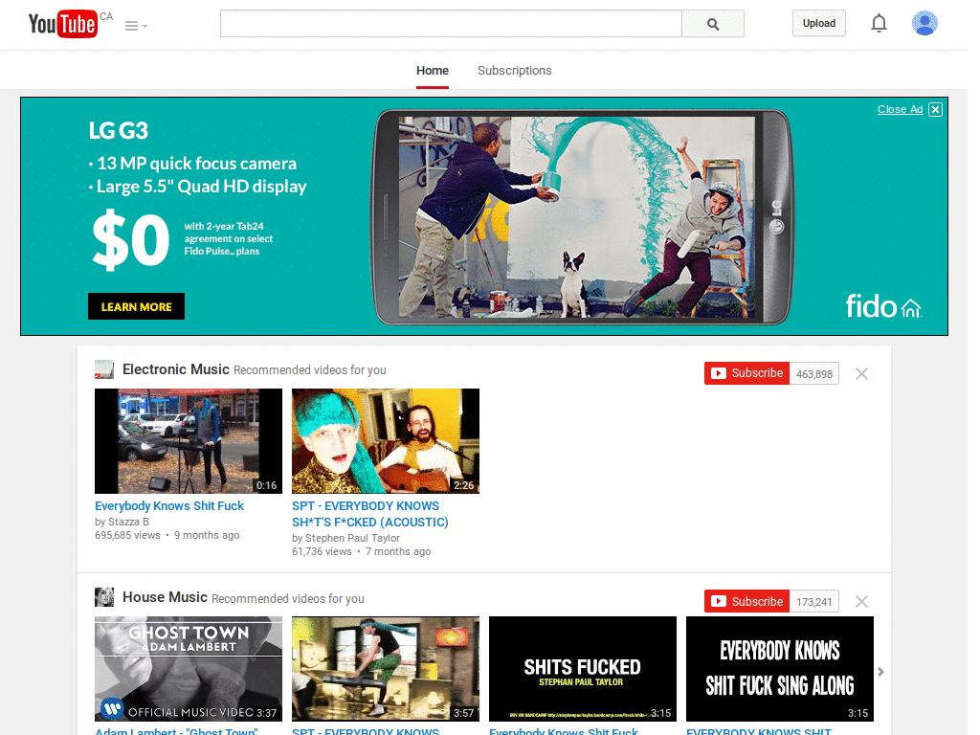
Task: Subscribe to House Music channel
Action: pos(746,601)
